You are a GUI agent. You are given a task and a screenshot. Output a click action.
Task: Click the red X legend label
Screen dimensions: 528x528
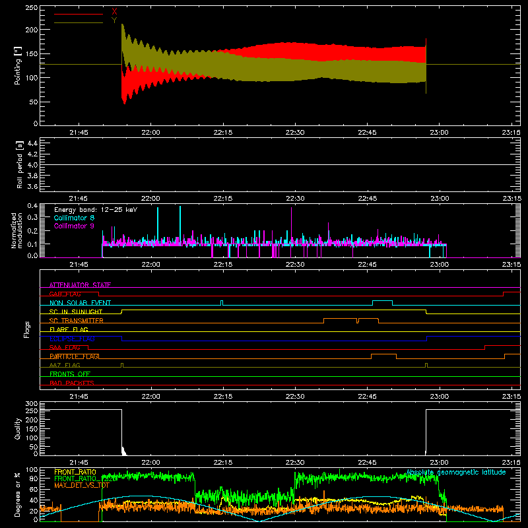(114, 12)
